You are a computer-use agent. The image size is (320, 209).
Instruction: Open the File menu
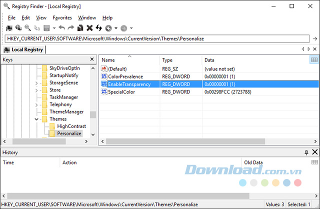coord(11,18)
